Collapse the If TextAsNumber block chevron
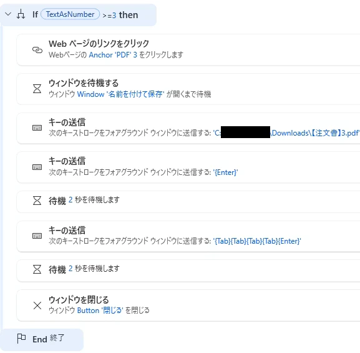Screen dimensions: 360x353 tap(8, 14)
